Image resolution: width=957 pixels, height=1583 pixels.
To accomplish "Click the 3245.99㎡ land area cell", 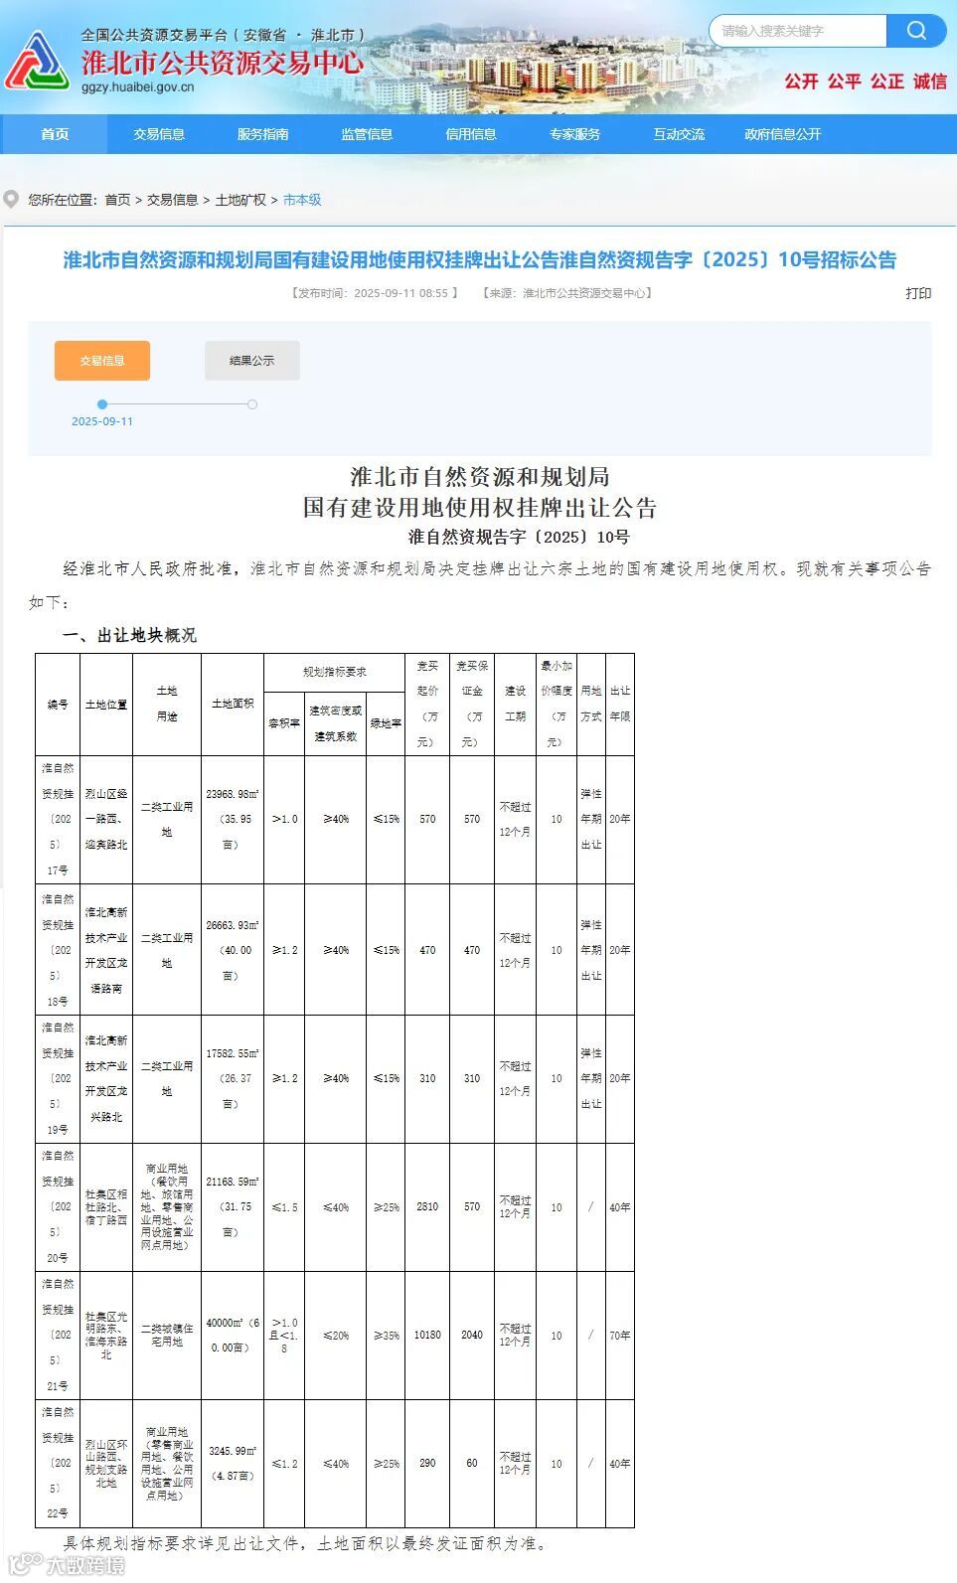I will (233, 1464).
